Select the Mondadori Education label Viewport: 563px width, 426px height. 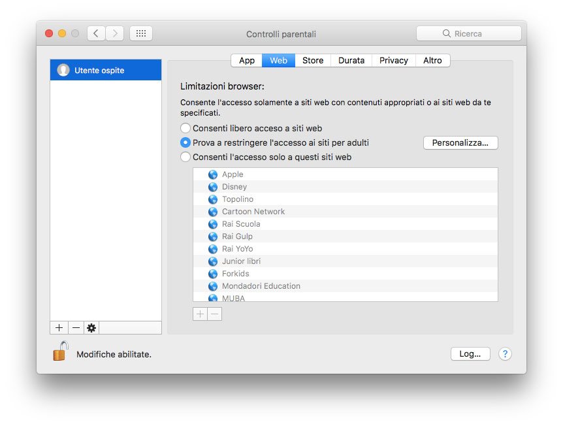click(261, 286)
